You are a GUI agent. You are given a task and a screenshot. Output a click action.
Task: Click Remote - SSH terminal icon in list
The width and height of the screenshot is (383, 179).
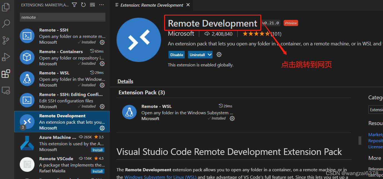click(x=27, y=36)
